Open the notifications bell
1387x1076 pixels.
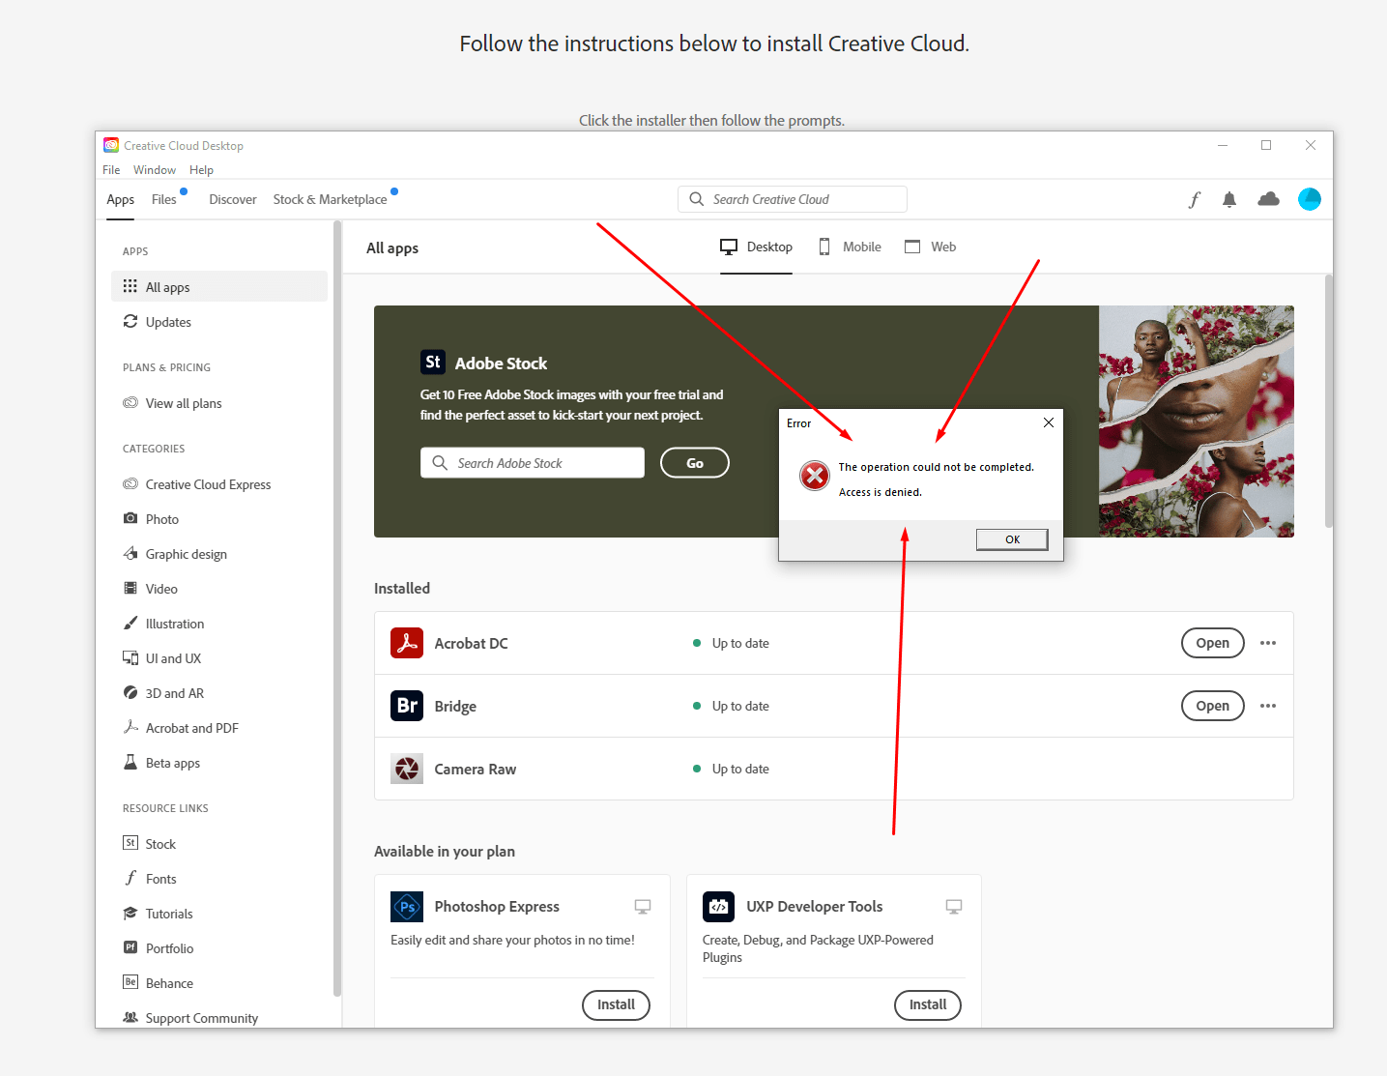(x=1229, y=199)
